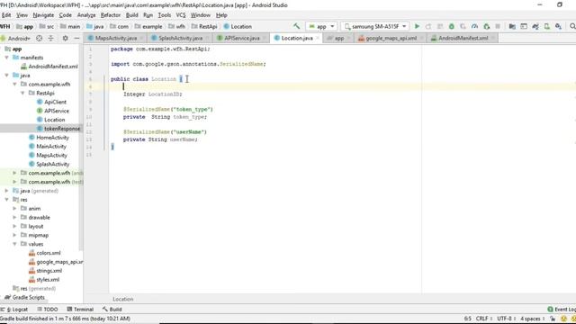Click Gradle Scripts in the project tree

(x=28, y=297)
